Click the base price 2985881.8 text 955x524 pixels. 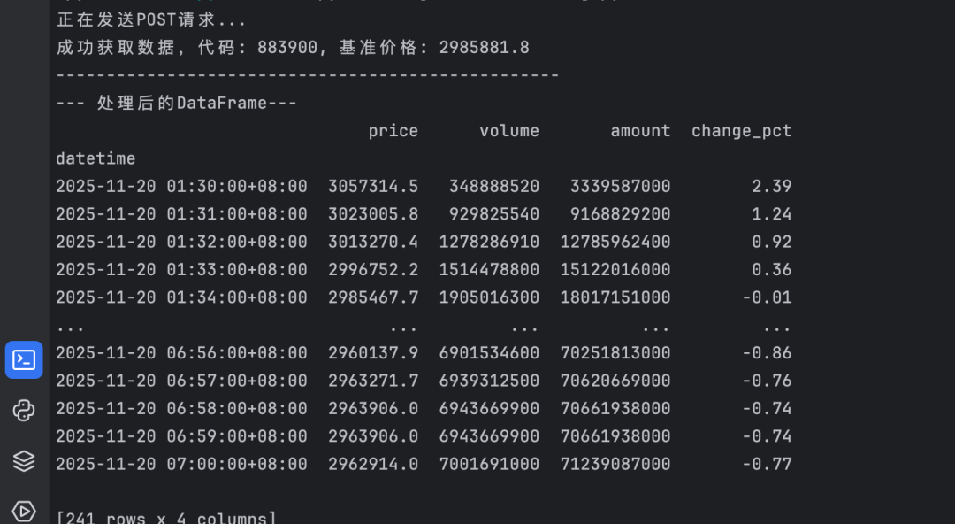tap(485, 48)
